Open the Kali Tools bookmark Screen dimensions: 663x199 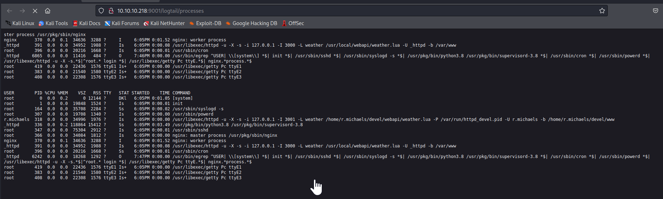pos(53,23)
